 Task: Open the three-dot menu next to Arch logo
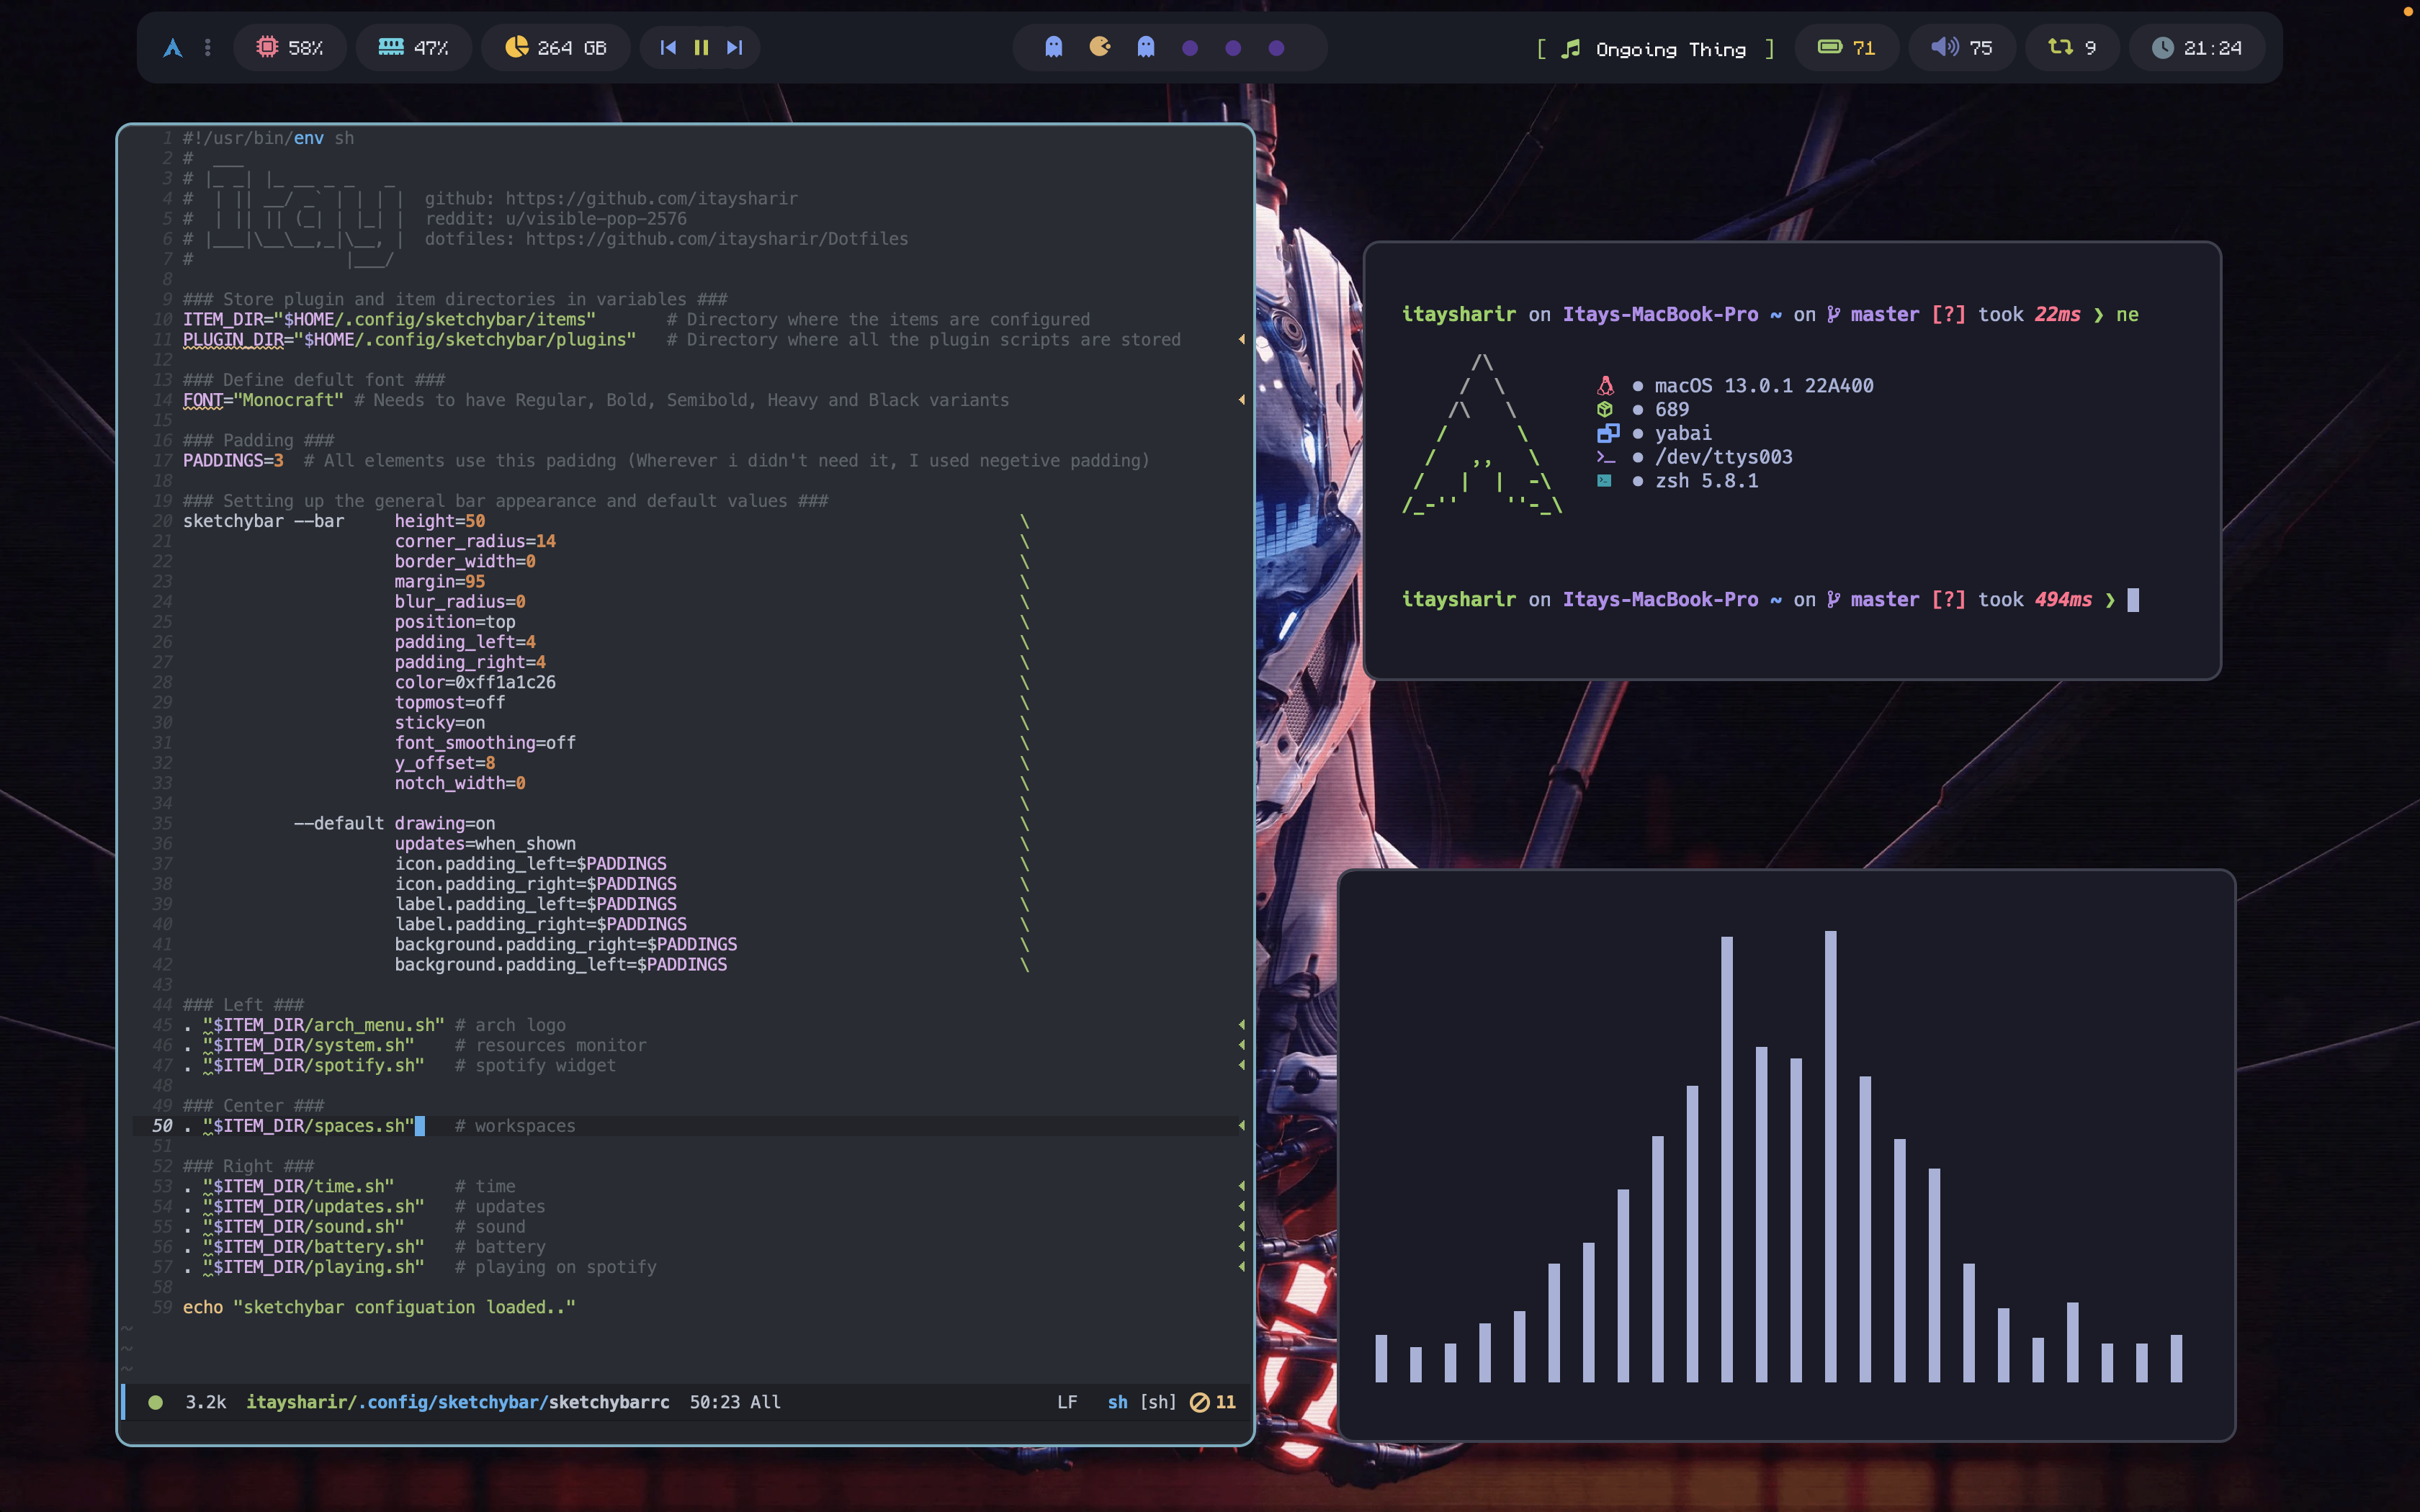pos(207,47)
